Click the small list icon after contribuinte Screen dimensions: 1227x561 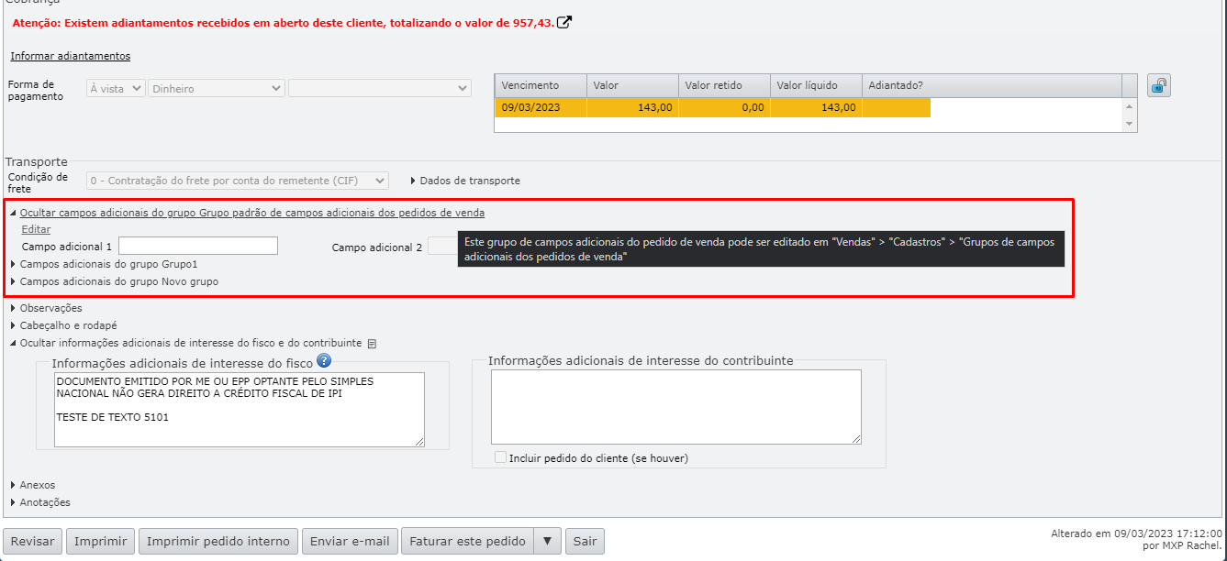tap(372, 344)
